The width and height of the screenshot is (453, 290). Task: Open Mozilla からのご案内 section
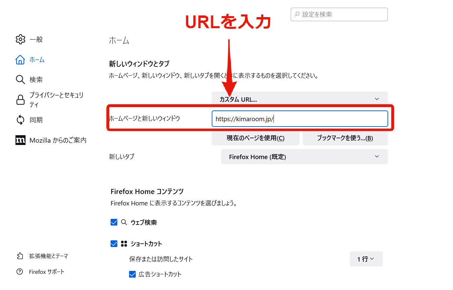point(58,140)
